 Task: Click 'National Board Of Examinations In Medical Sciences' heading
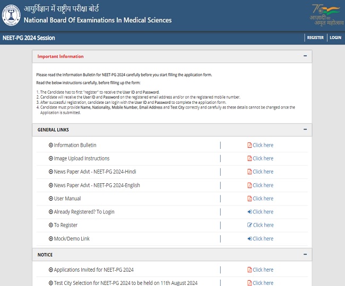click(98, 20)
